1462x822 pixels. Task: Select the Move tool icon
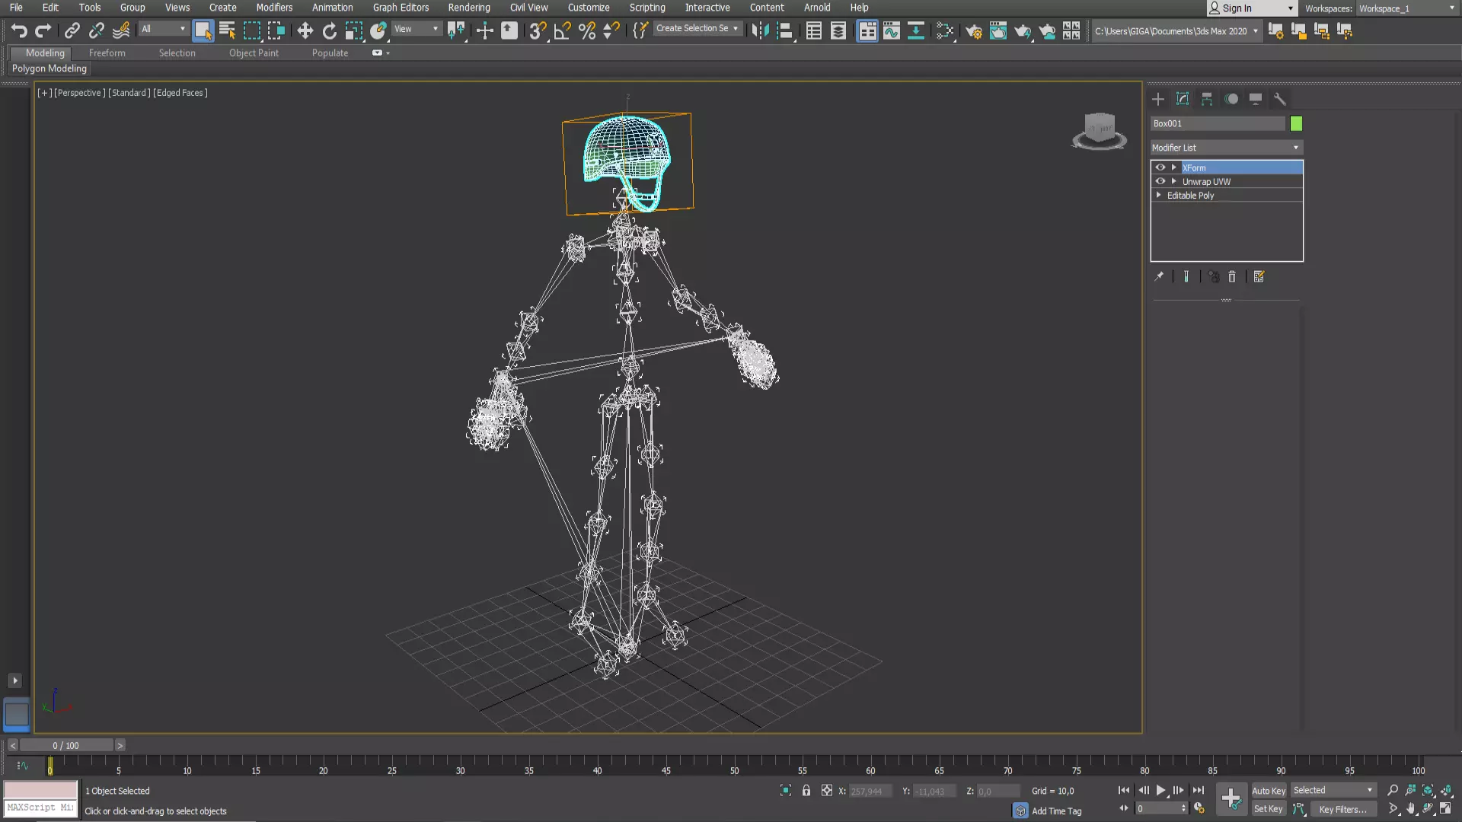(x=305, y=30)
